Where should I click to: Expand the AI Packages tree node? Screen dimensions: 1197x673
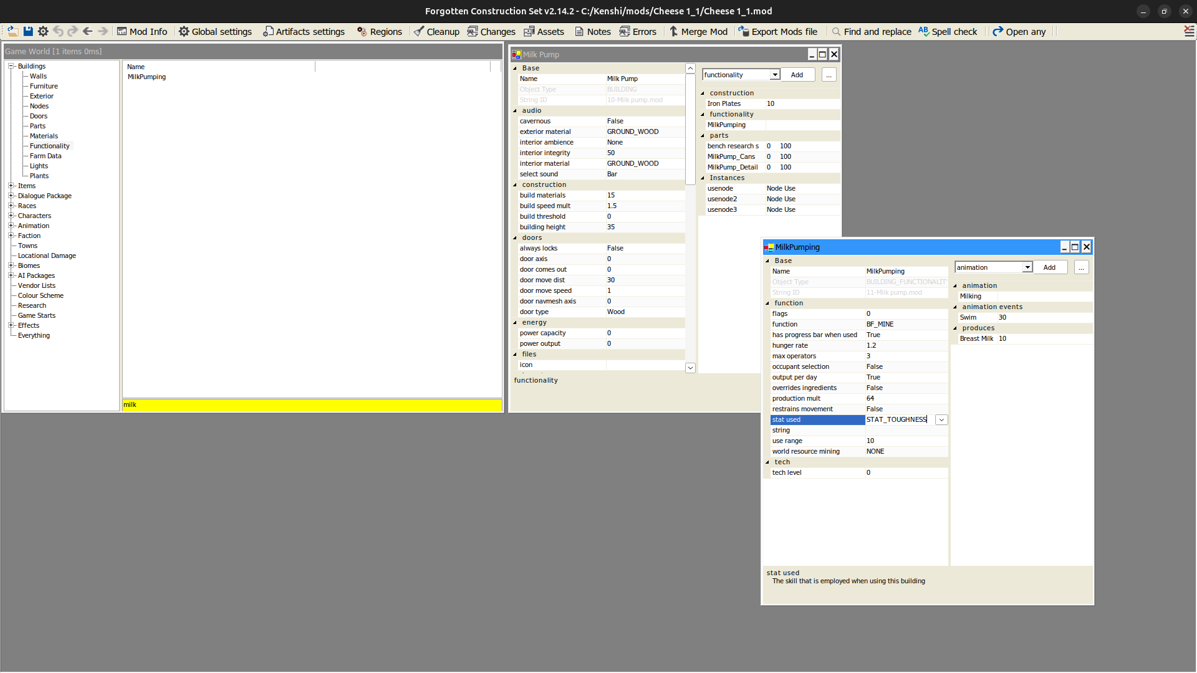pos(11,275)
